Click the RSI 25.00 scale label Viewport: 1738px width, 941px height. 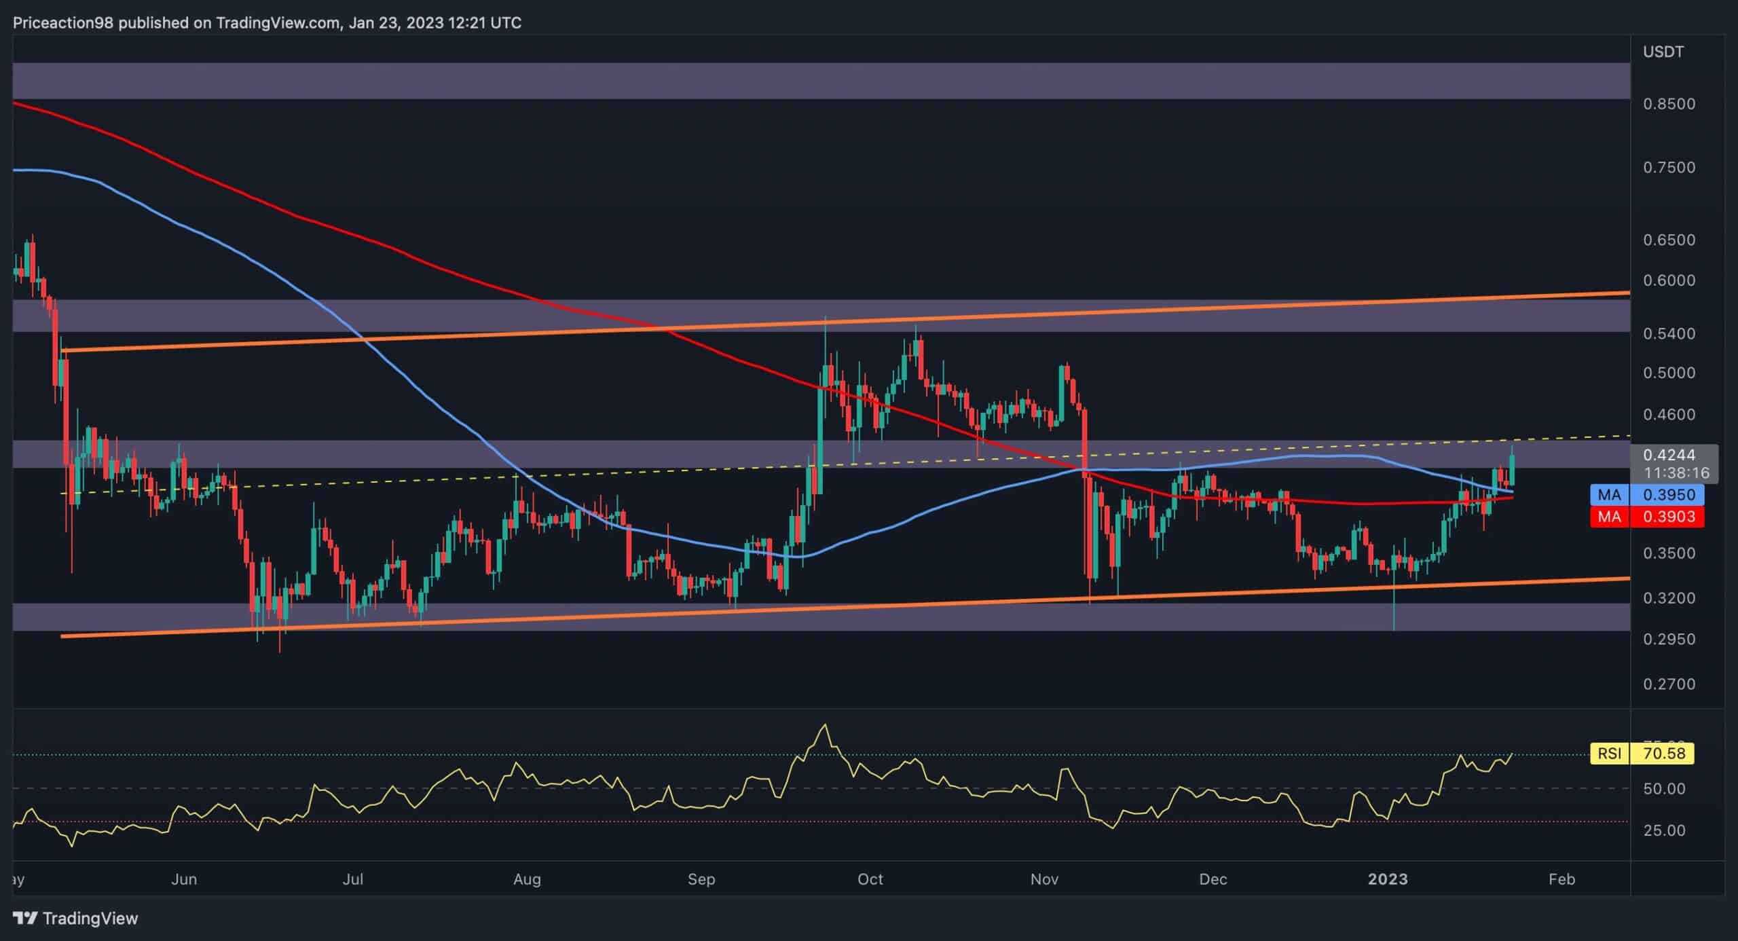pos(1664,830)
